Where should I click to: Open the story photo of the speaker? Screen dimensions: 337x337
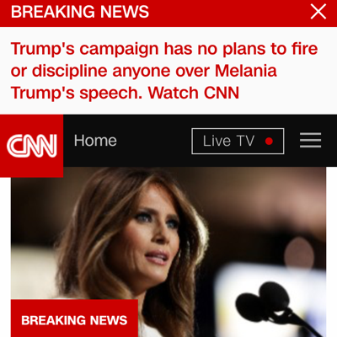[168, 252]
